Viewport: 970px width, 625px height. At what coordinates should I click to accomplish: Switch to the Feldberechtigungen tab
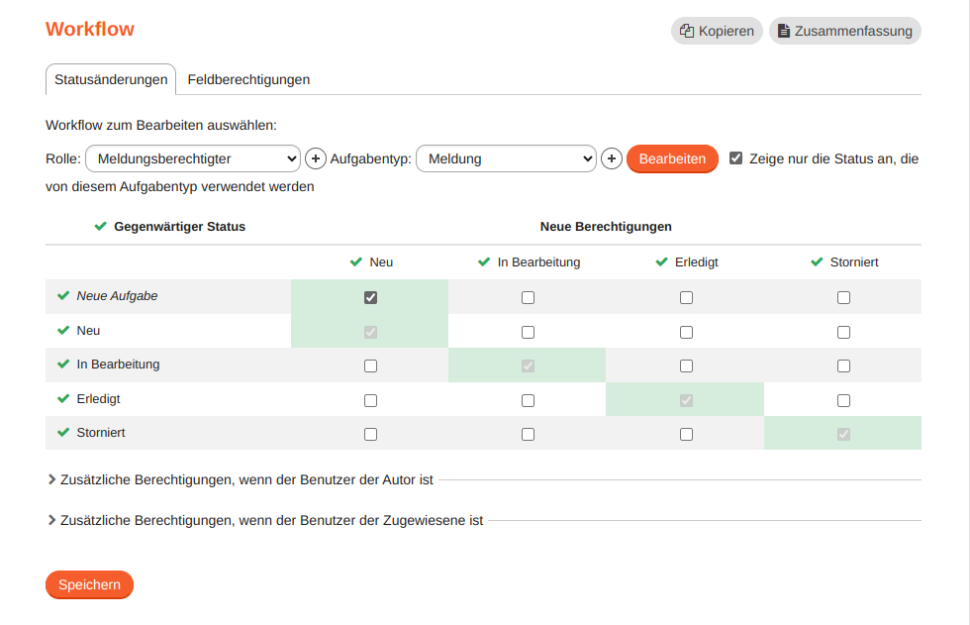(247, 79)
